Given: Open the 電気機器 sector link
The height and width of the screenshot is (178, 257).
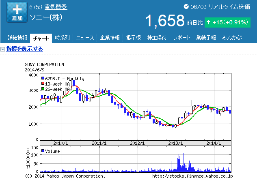Looking at the screenshot, I should [56, 7].
